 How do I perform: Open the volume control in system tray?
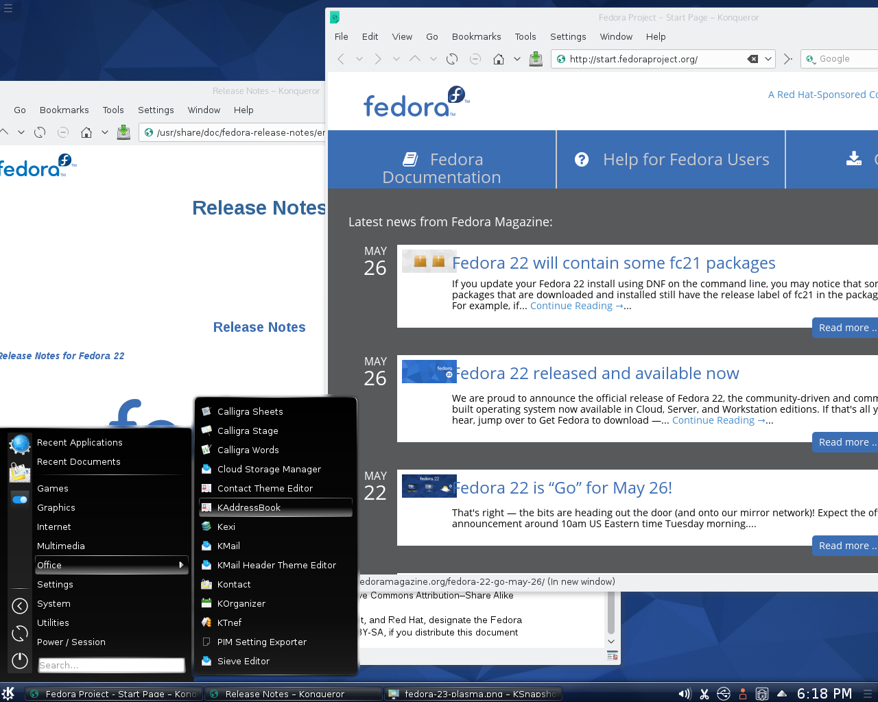[685, 694]
